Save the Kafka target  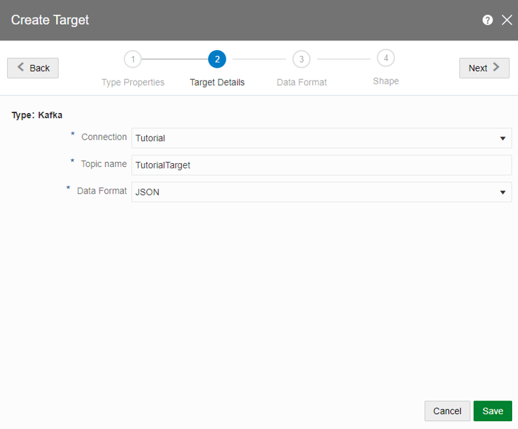point(493,411)
